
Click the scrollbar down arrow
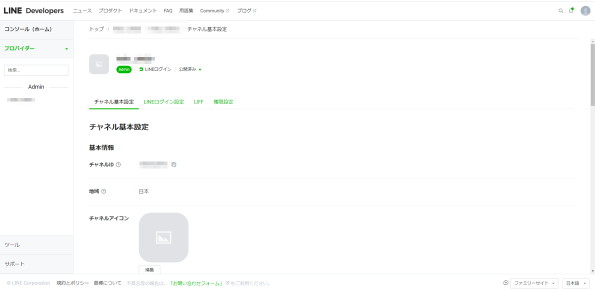click(x=592, y=271)
